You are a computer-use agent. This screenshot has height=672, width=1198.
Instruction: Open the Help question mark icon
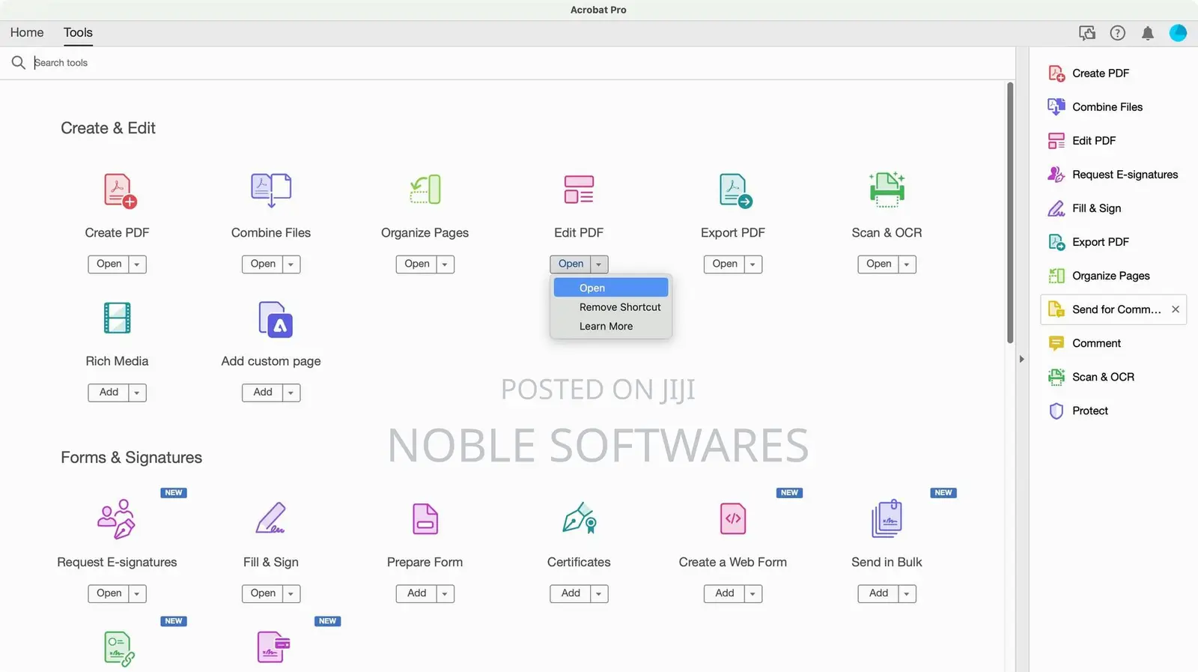1117,33
